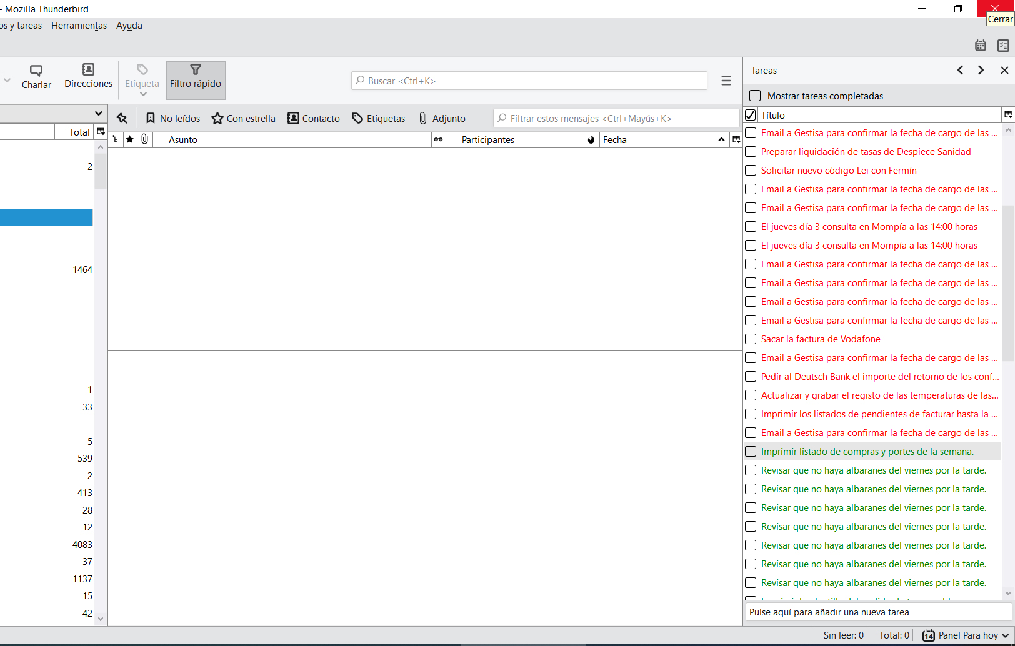
Task: Open the calendar tab icon
Action: click(x=981, y=46)
